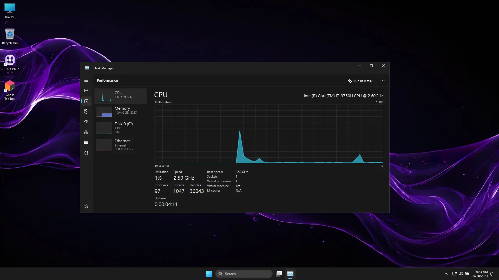The image size is (499, 280).
Task: Open the Details page icon
Action: (x=86, y=143)
